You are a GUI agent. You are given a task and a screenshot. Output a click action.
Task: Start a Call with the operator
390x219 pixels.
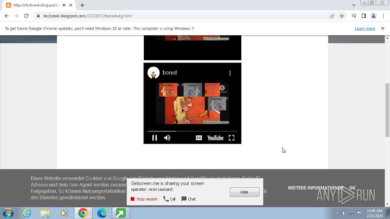[x=169, y=199]
